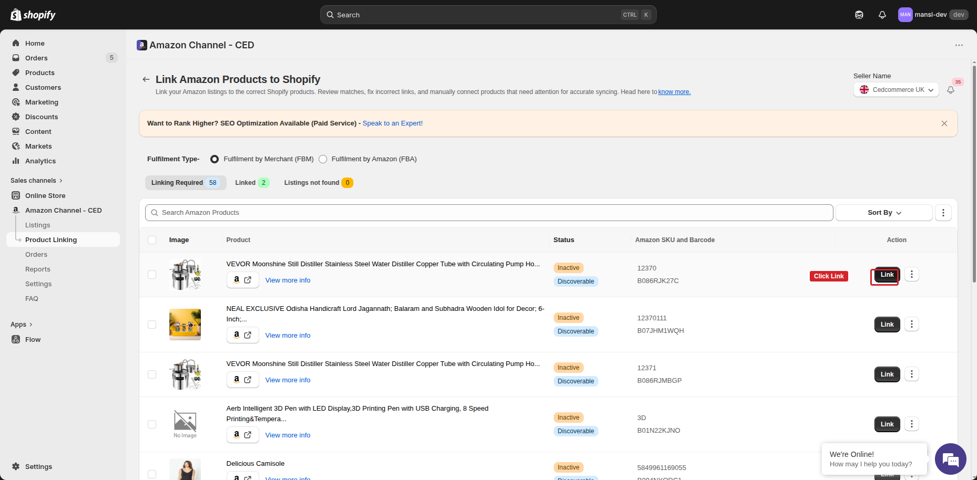977x480 pixels.
Task: Check the SKU 12370 row checkbox
Action: pos(152,275)
